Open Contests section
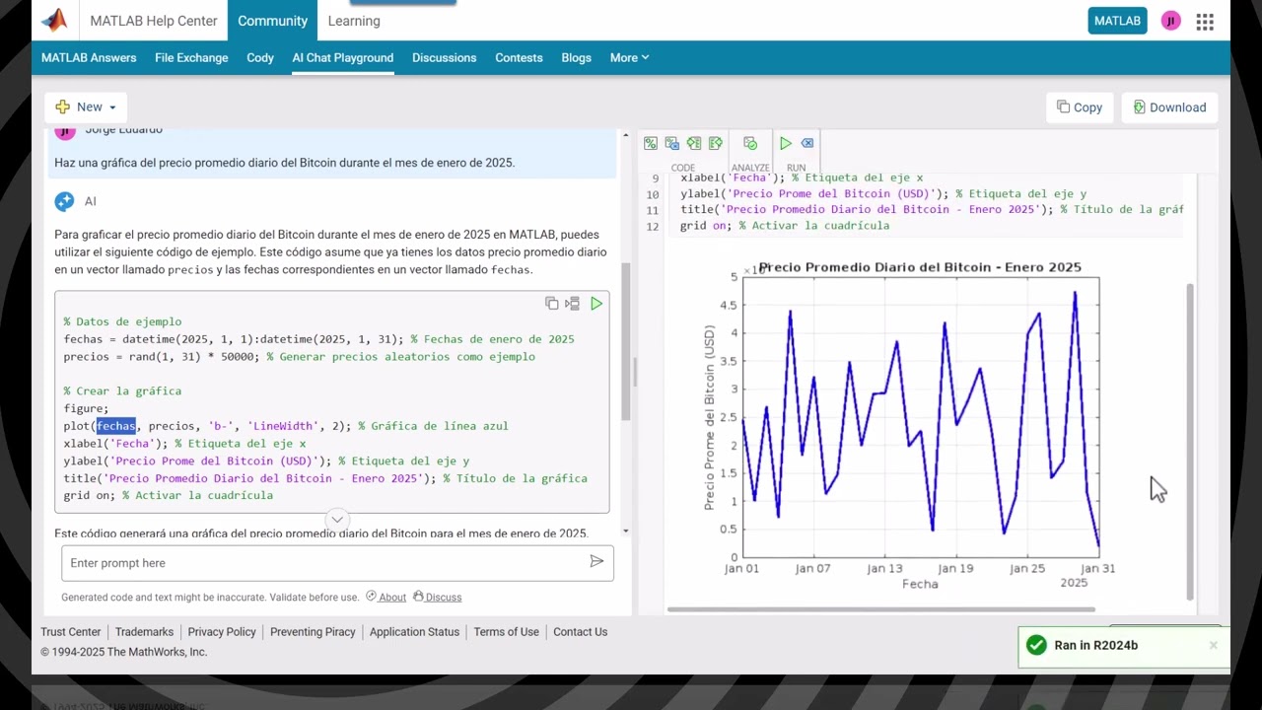 [519, 57]
